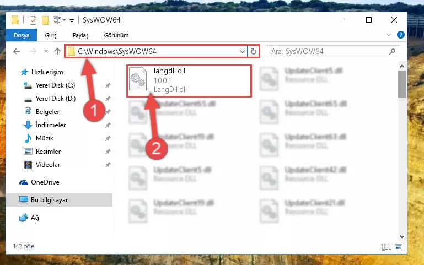Viewport: 424px width, 265px height.
Task: Open Yerel Disk (C:) shortcut
Action: 56,85
